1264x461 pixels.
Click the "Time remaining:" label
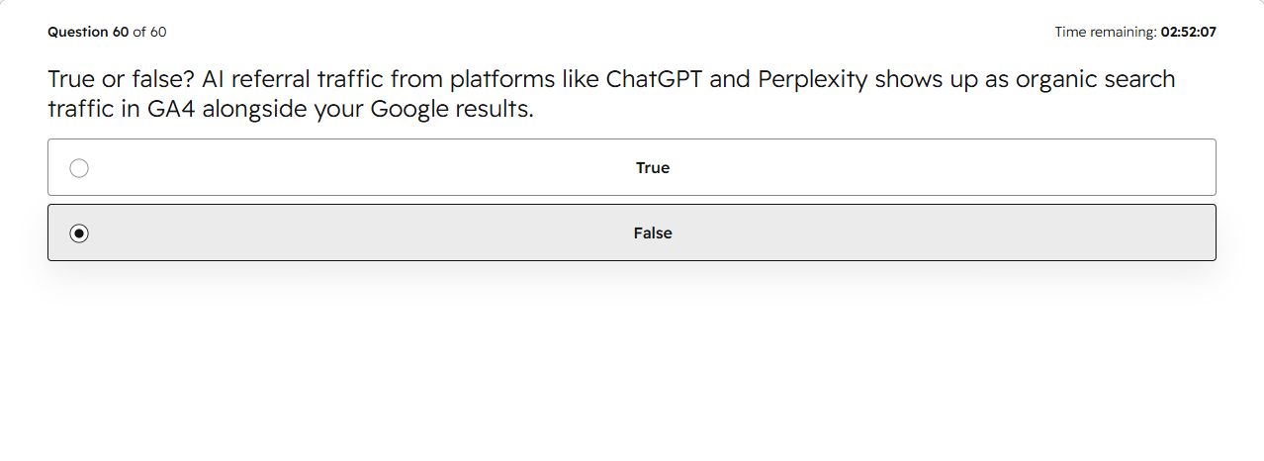click(x=1106, y=32)
